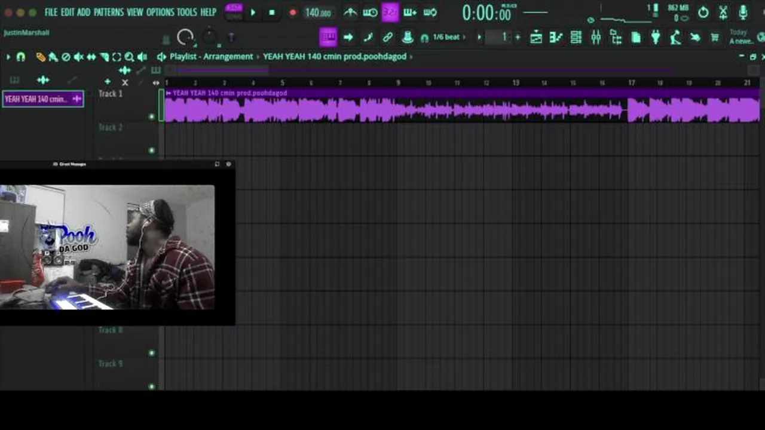Open the tempo tapper icon
The height and width of the screenshot is (430, 765).
point(675,38)
